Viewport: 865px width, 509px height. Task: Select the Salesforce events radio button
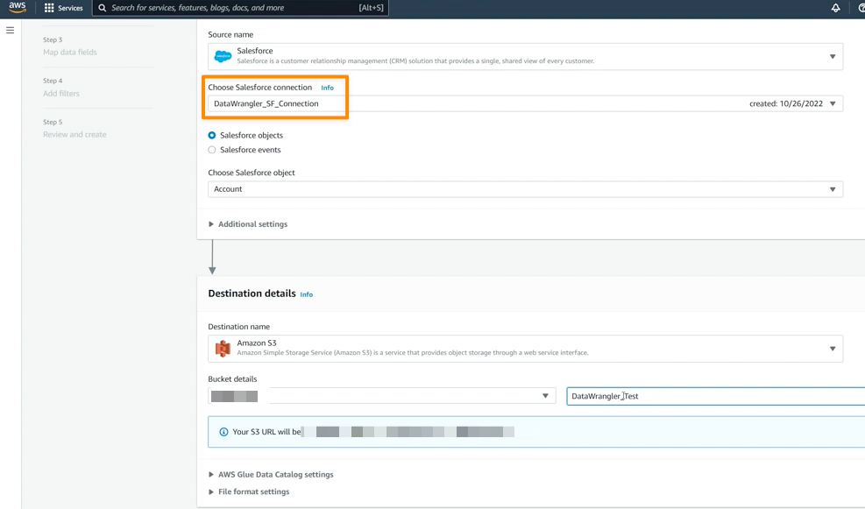(212, 150)
